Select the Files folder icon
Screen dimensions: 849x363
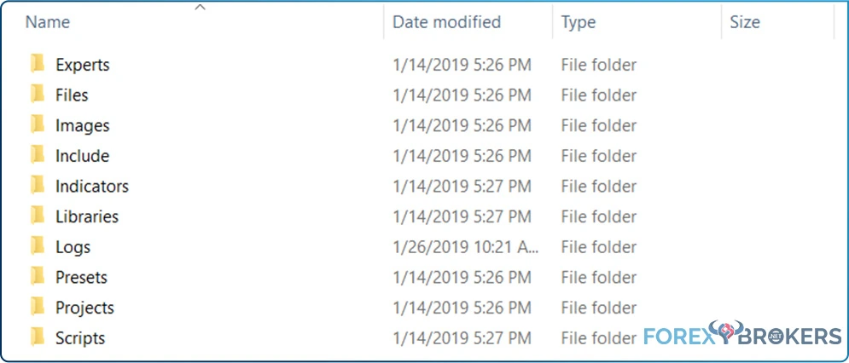[38, 95]
